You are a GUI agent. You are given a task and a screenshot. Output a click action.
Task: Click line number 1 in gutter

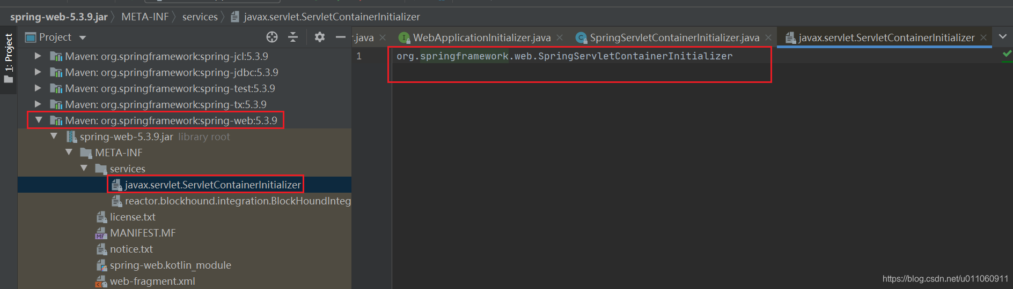click(x=359, y=56)
